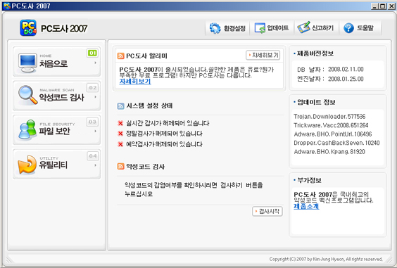Click the PC도사 2007 title text beside the logo
The width and height of the screenshot is (397, 268).
(x=64, y=29)
